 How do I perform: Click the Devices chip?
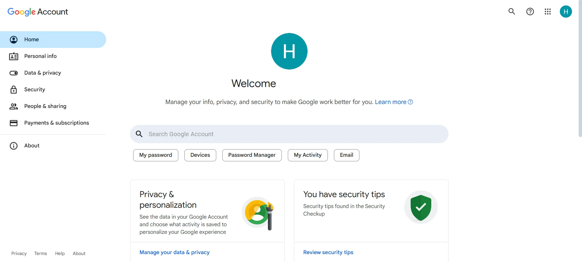click(200, 155)
